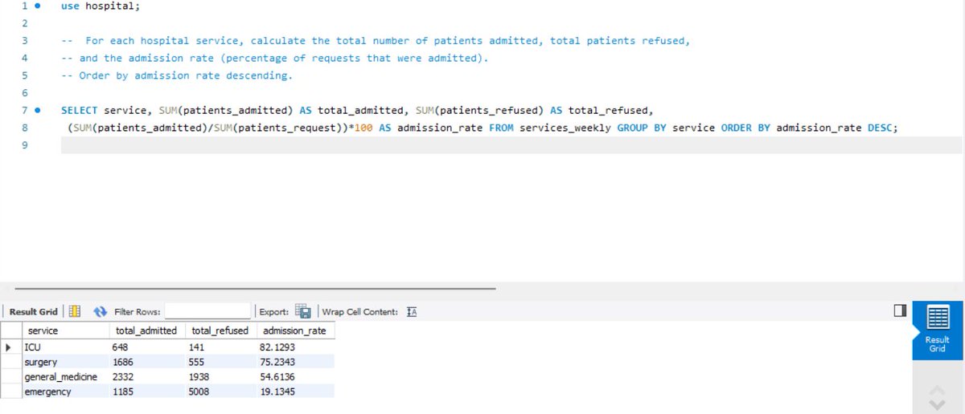This screenshot has width=965, height=414.
Task: Click the 75.2343 admission_rate cell
Action: [296, 362]
